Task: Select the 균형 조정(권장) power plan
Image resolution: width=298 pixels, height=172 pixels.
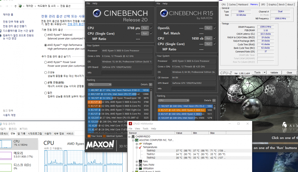Action: pyautogui.click(x=45, y=83)
